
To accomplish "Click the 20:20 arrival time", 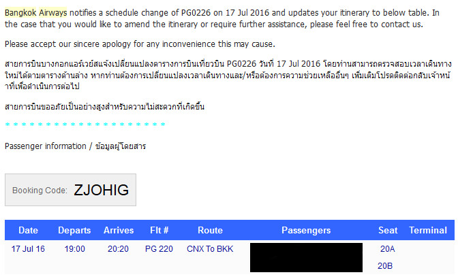I will 118,249.
